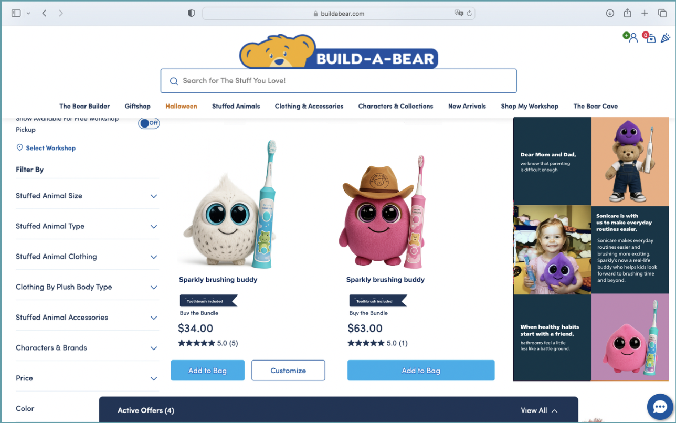Add the $34.00 Sparkly buddy to bag
676x423 pixels.
point(208,371)
